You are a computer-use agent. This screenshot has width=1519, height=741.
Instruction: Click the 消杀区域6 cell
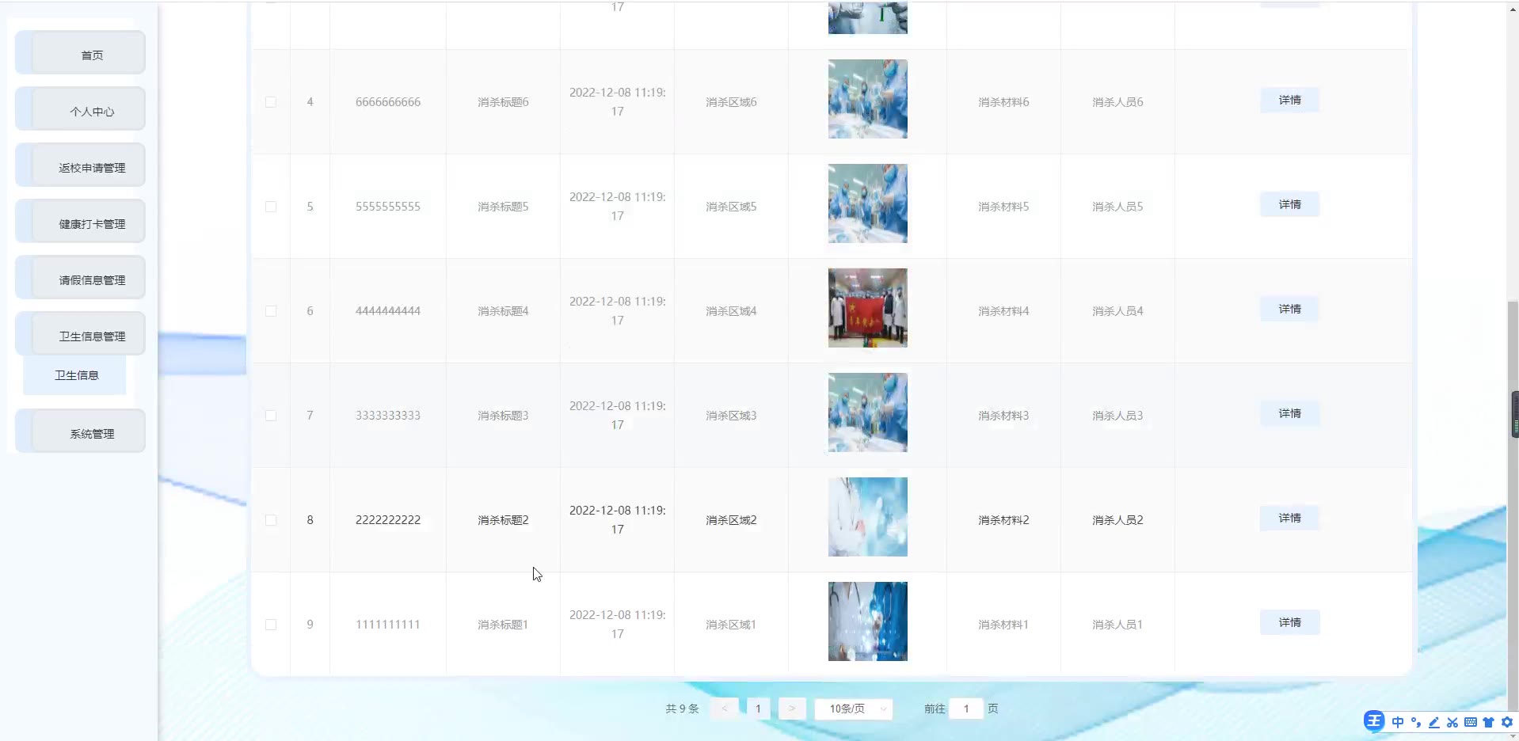731,102
